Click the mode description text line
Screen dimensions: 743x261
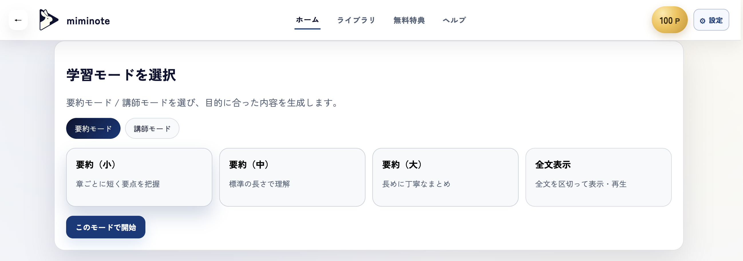pyautogui.click(x=202, y=103)
